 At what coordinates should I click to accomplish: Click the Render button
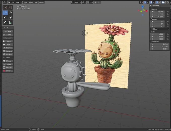(x=8, y=41)
